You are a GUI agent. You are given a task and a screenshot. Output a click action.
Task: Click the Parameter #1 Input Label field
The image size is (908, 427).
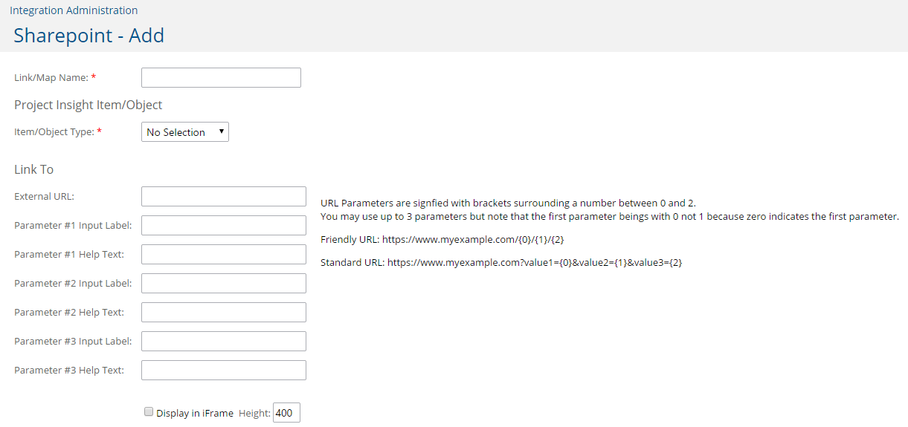pos(224,225)
